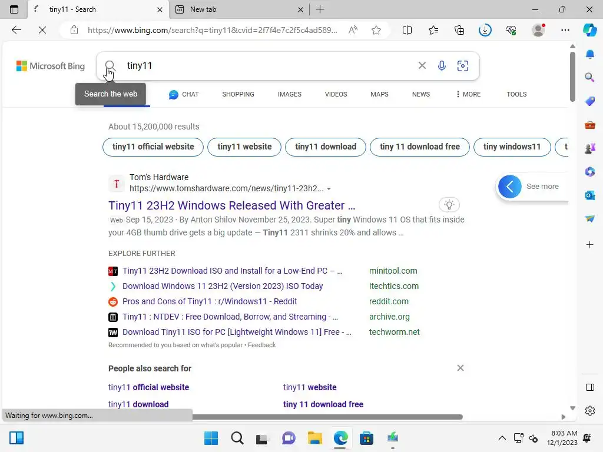
Task: Open sidebar Outlook icon
Action: click(x=590, y=195)
